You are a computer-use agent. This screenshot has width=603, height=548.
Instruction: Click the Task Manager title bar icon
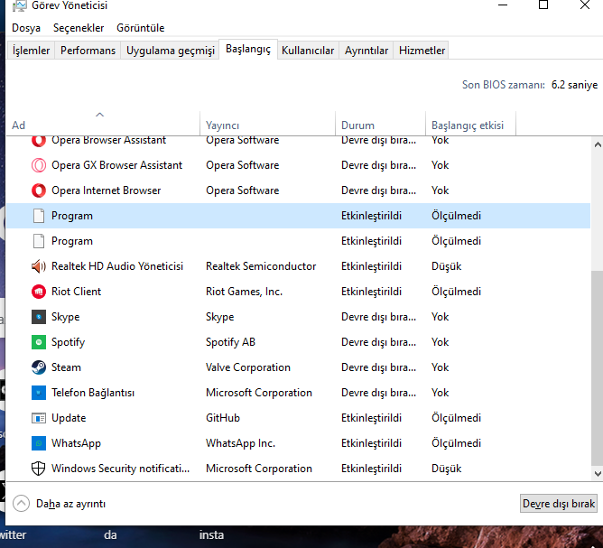coord(19,5)
